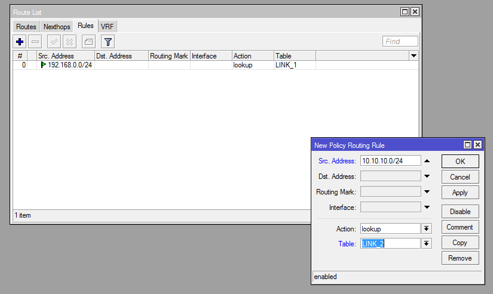Click the blue Table label
The height and width of the screenshot is (294, 493).
[347, 244]
